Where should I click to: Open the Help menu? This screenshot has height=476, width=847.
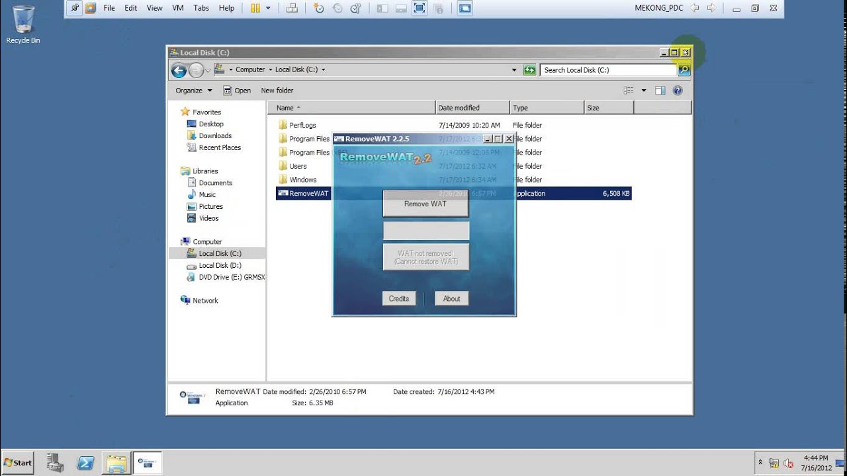click(226, 8)
